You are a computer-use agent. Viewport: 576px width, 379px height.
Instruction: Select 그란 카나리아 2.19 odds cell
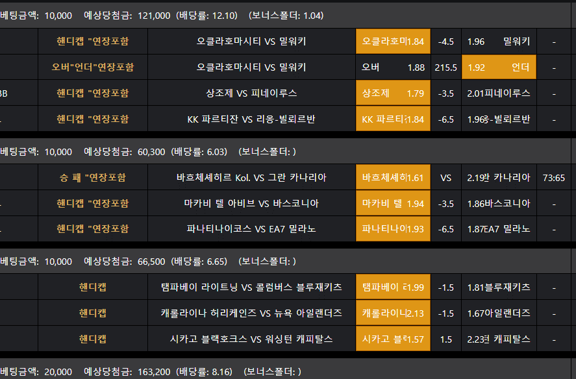pos(499,178)
